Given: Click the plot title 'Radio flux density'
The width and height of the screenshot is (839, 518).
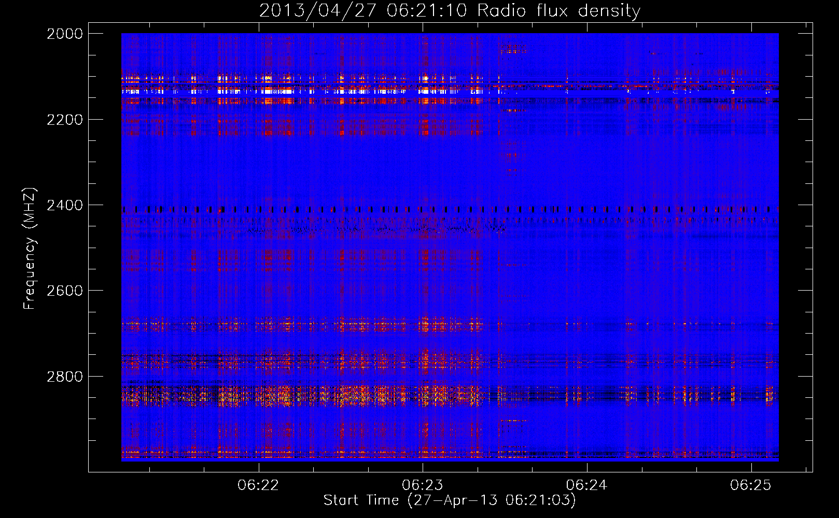Looking at the screenshot, I should [x=558, y=10].
